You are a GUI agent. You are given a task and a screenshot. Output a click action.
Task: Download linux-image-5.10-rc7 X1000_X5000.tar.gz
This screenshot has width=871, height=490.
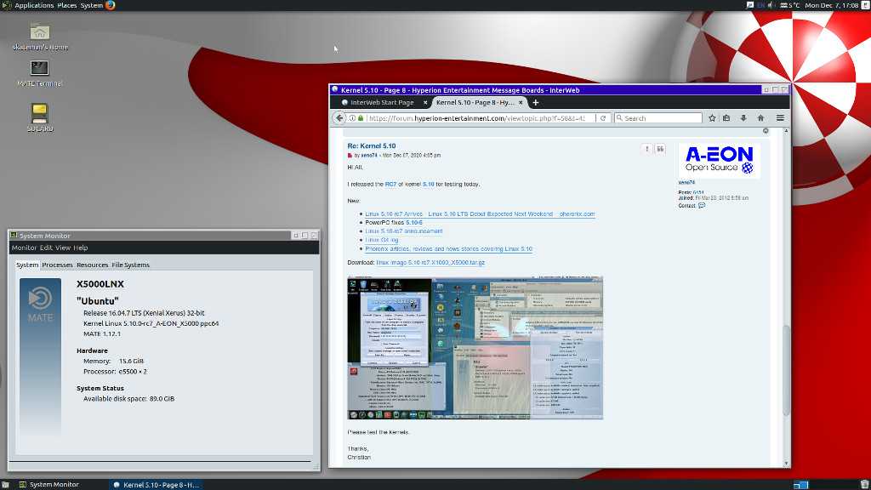[430, 263]
